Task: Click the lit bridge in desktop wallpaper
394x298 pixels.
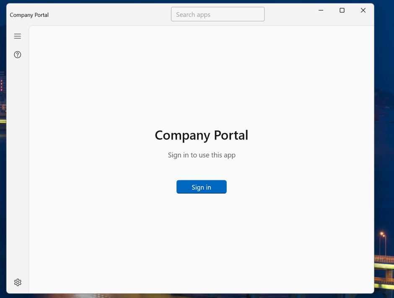Action: [x=384, y=261]
